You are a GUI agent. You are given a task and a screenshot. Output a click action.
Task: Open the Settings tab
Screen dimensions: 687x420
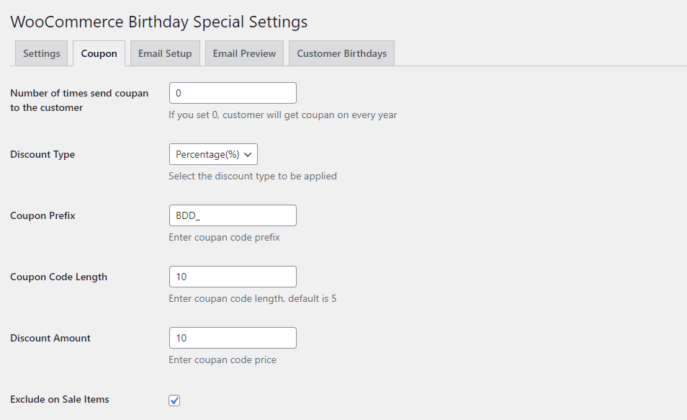point(41,53)
